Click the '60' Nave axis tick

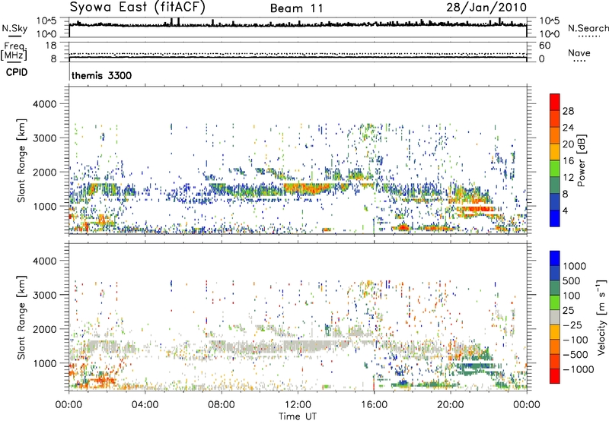(545, 46)
